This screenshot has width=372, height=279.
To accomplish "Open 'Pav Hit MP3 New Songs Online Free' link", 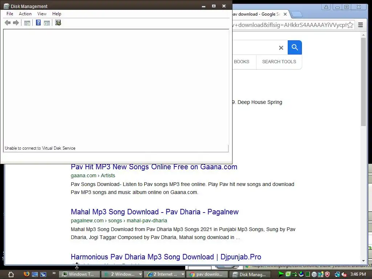I will point(154,167).
